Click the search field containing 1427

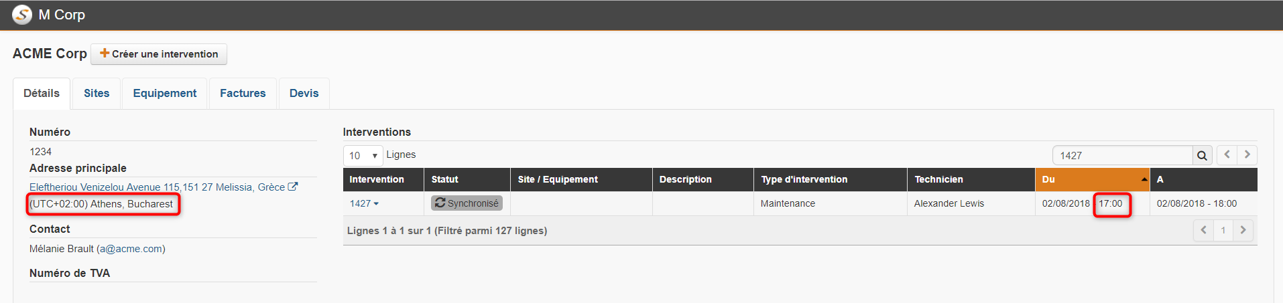point(1123,155)
